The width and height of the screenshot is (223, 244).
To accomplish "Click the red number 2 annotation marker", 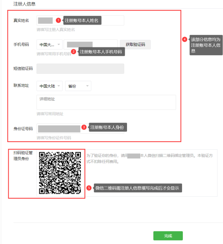I will [74, 51].
